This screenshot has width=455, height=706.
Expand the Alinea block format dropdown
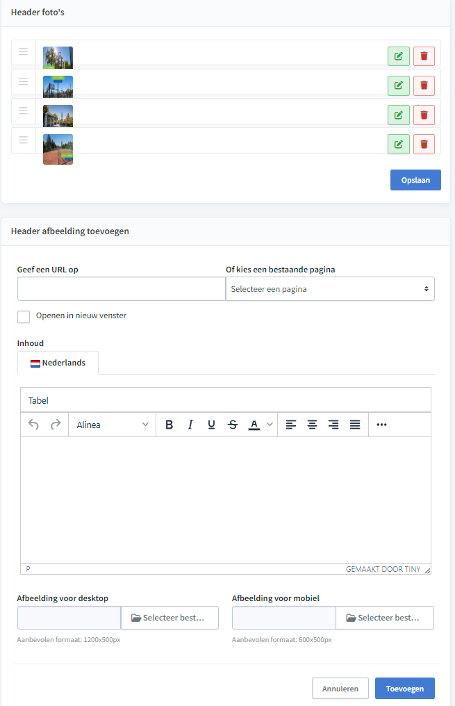coord(112,425)
